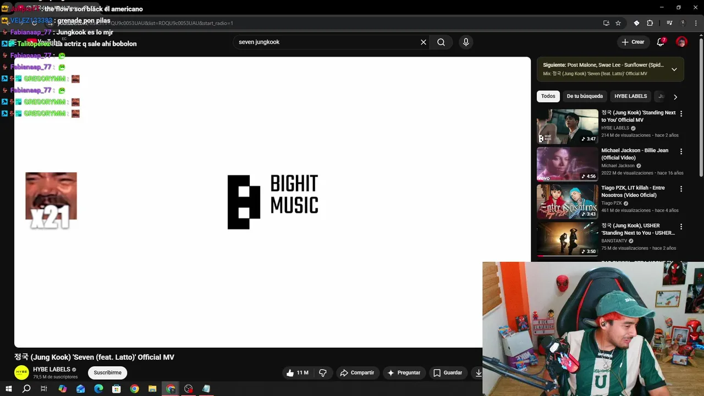The image size is (704, 396).
Task: Click the Tiago PZK channel name
Action: [612, 204]
